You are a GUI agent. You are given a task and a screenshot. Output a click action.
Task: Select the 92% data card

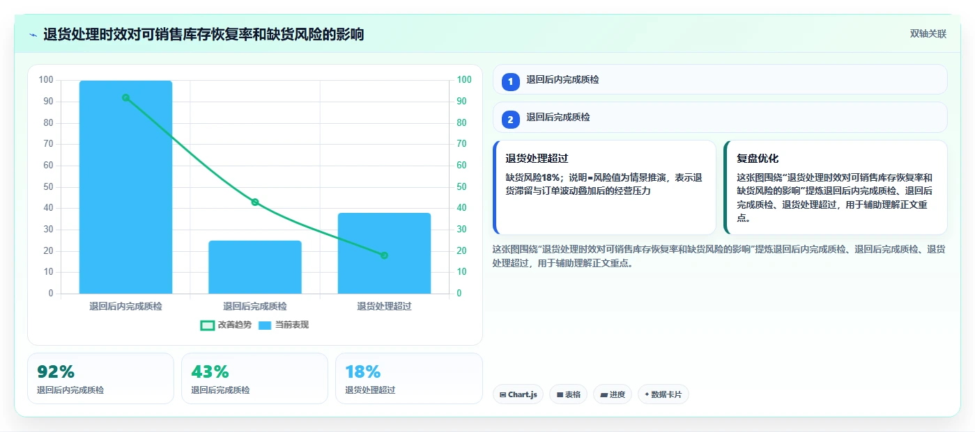(100, 378)
